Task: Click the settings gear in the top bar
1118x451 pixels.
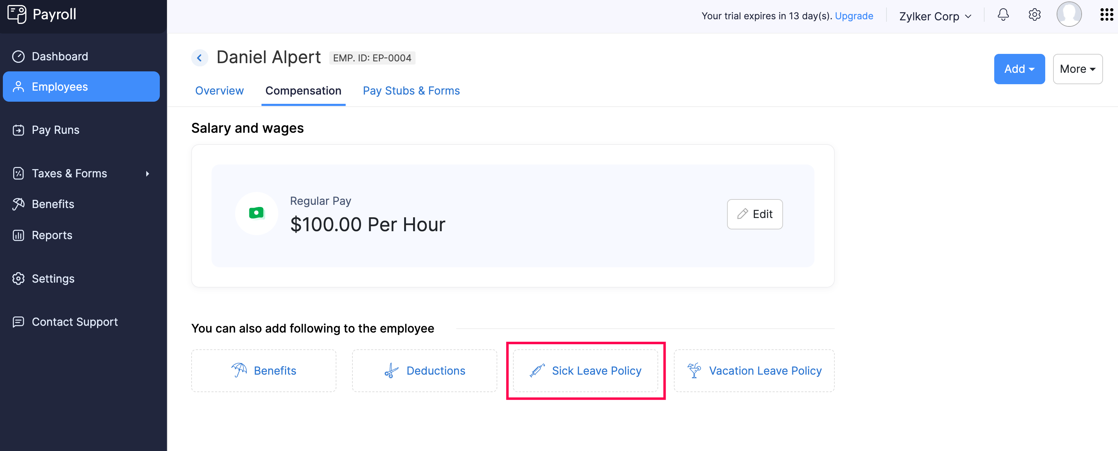Action: (1034, 15)
